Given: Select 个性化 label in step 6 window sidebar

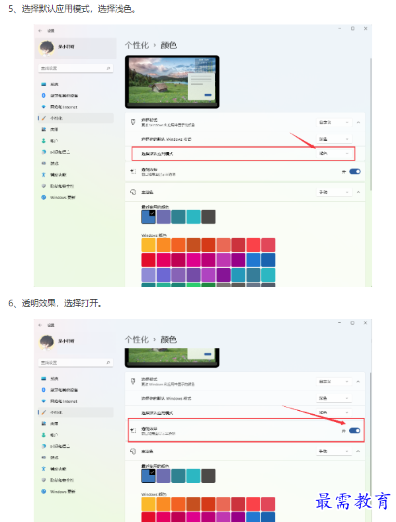Looking at the screenshot, I should click(56, 412).
